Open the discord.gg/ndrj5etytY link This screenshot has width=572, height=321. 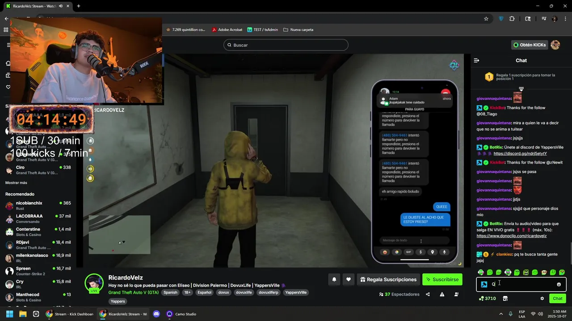[x=520, y=153]
